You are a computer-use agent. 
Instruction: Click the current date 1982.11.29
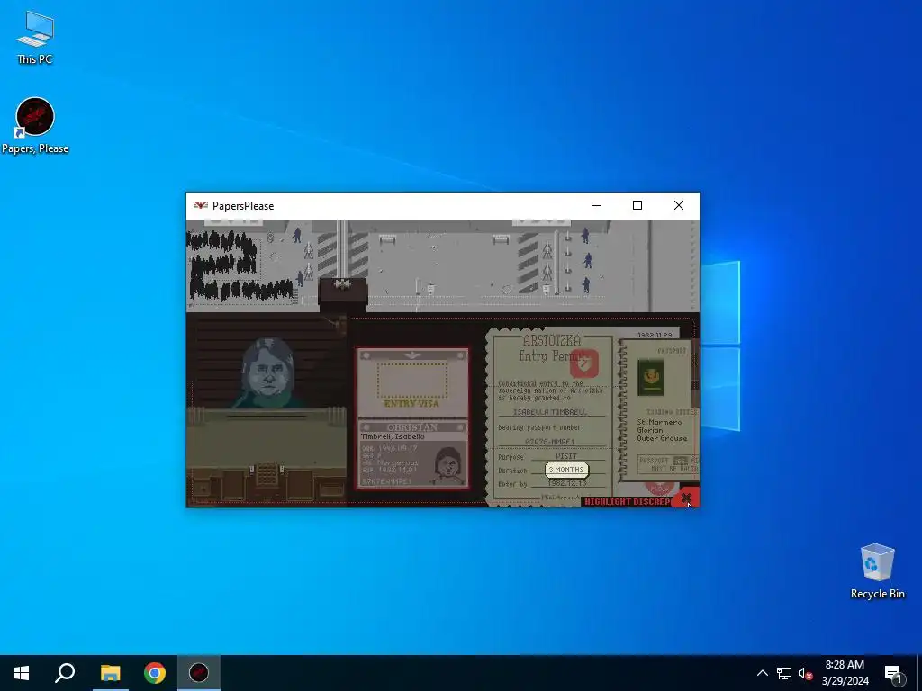pyautogui.click(x=655, y=335)
